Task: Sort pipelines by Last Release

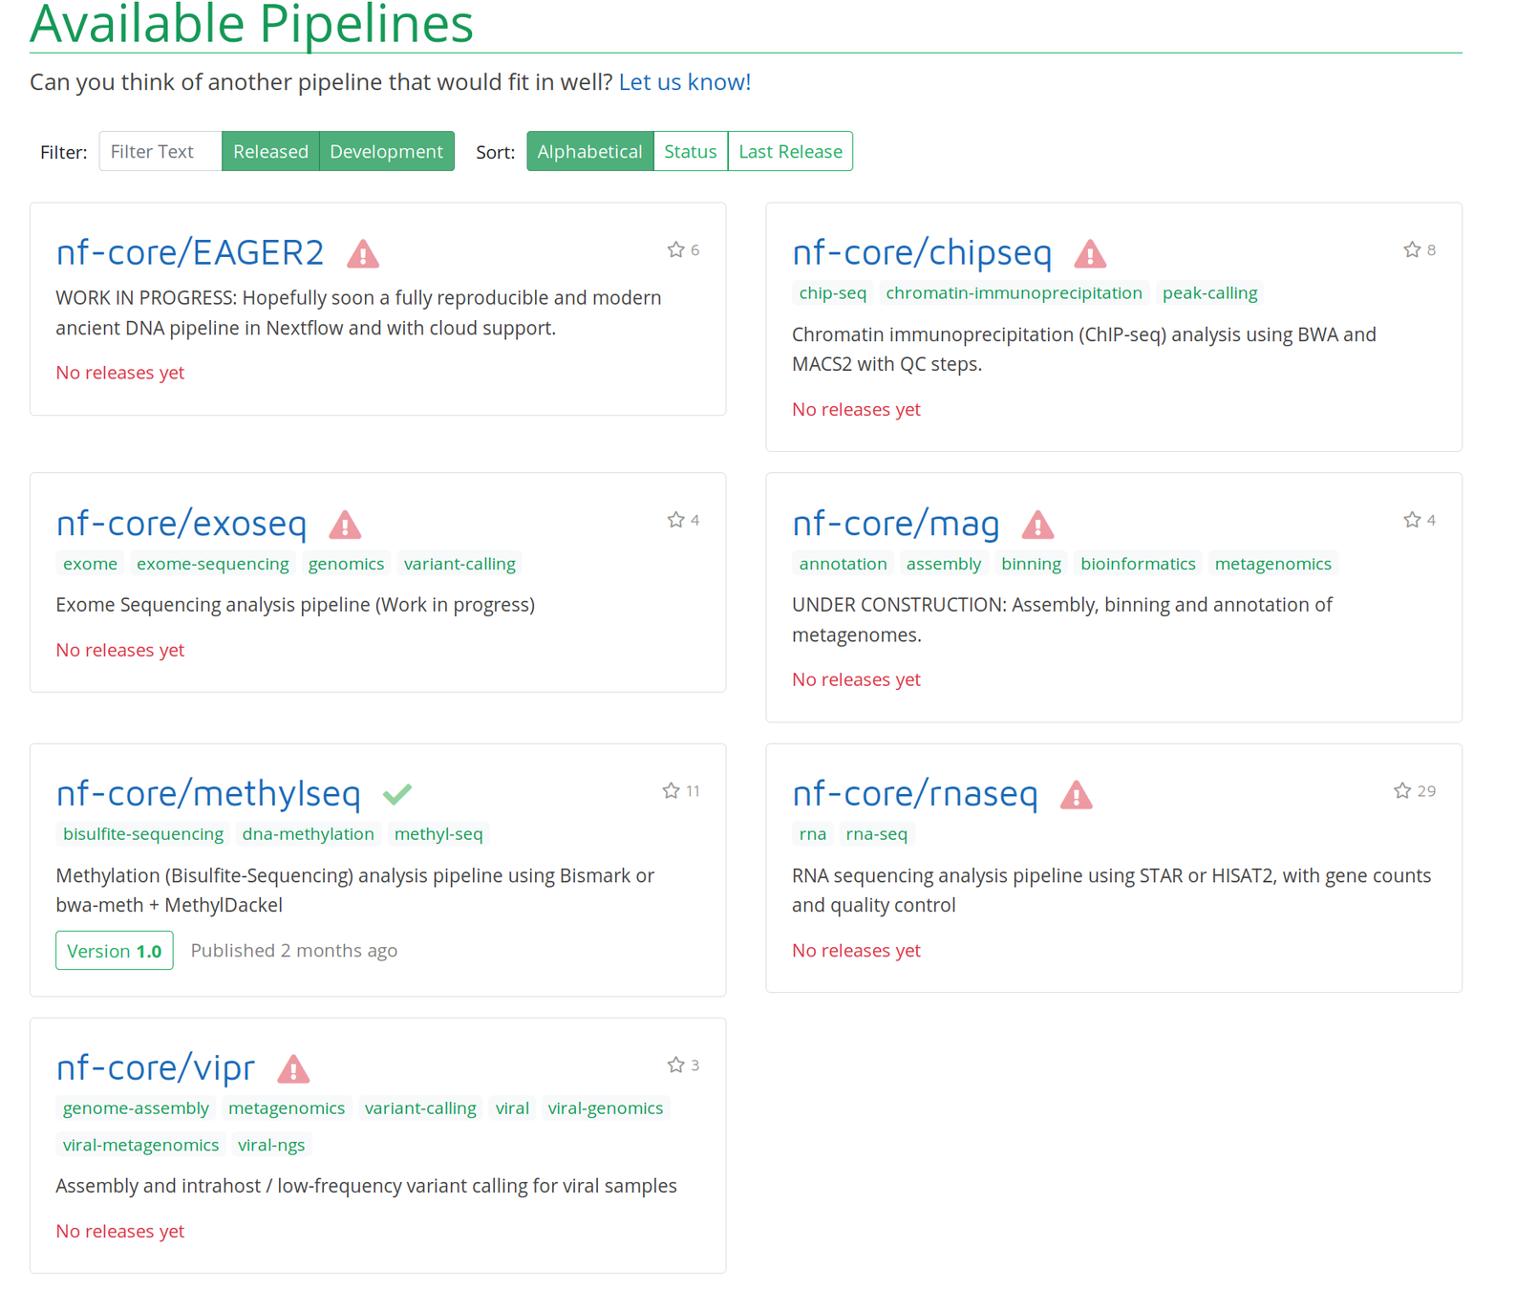Action: (790, 151)
